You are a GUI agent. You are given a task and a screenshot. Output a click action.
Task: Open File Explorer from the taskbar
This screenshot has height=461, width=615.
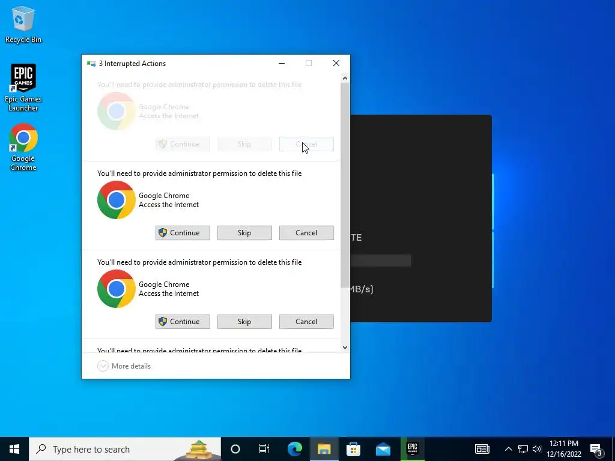coord(324,449)
